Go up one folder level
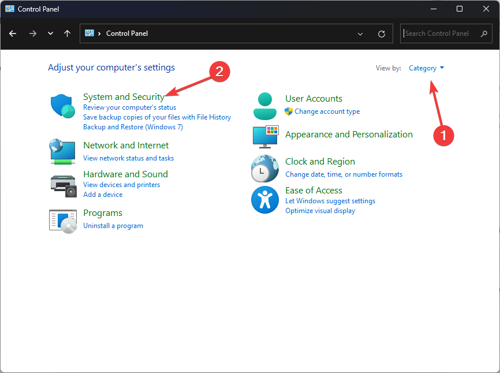500x373 pixels. (x=68, y=33)
